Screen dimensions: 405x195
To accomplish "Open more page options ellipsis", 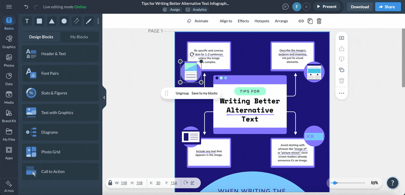I will pos(341,93).
